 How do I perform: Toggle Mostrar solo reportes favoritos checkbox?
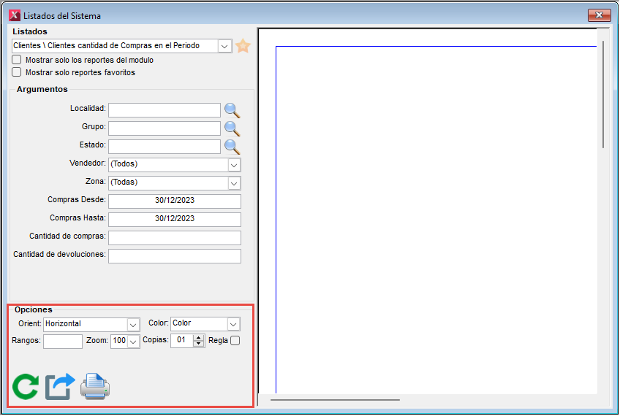coord(17,72)
